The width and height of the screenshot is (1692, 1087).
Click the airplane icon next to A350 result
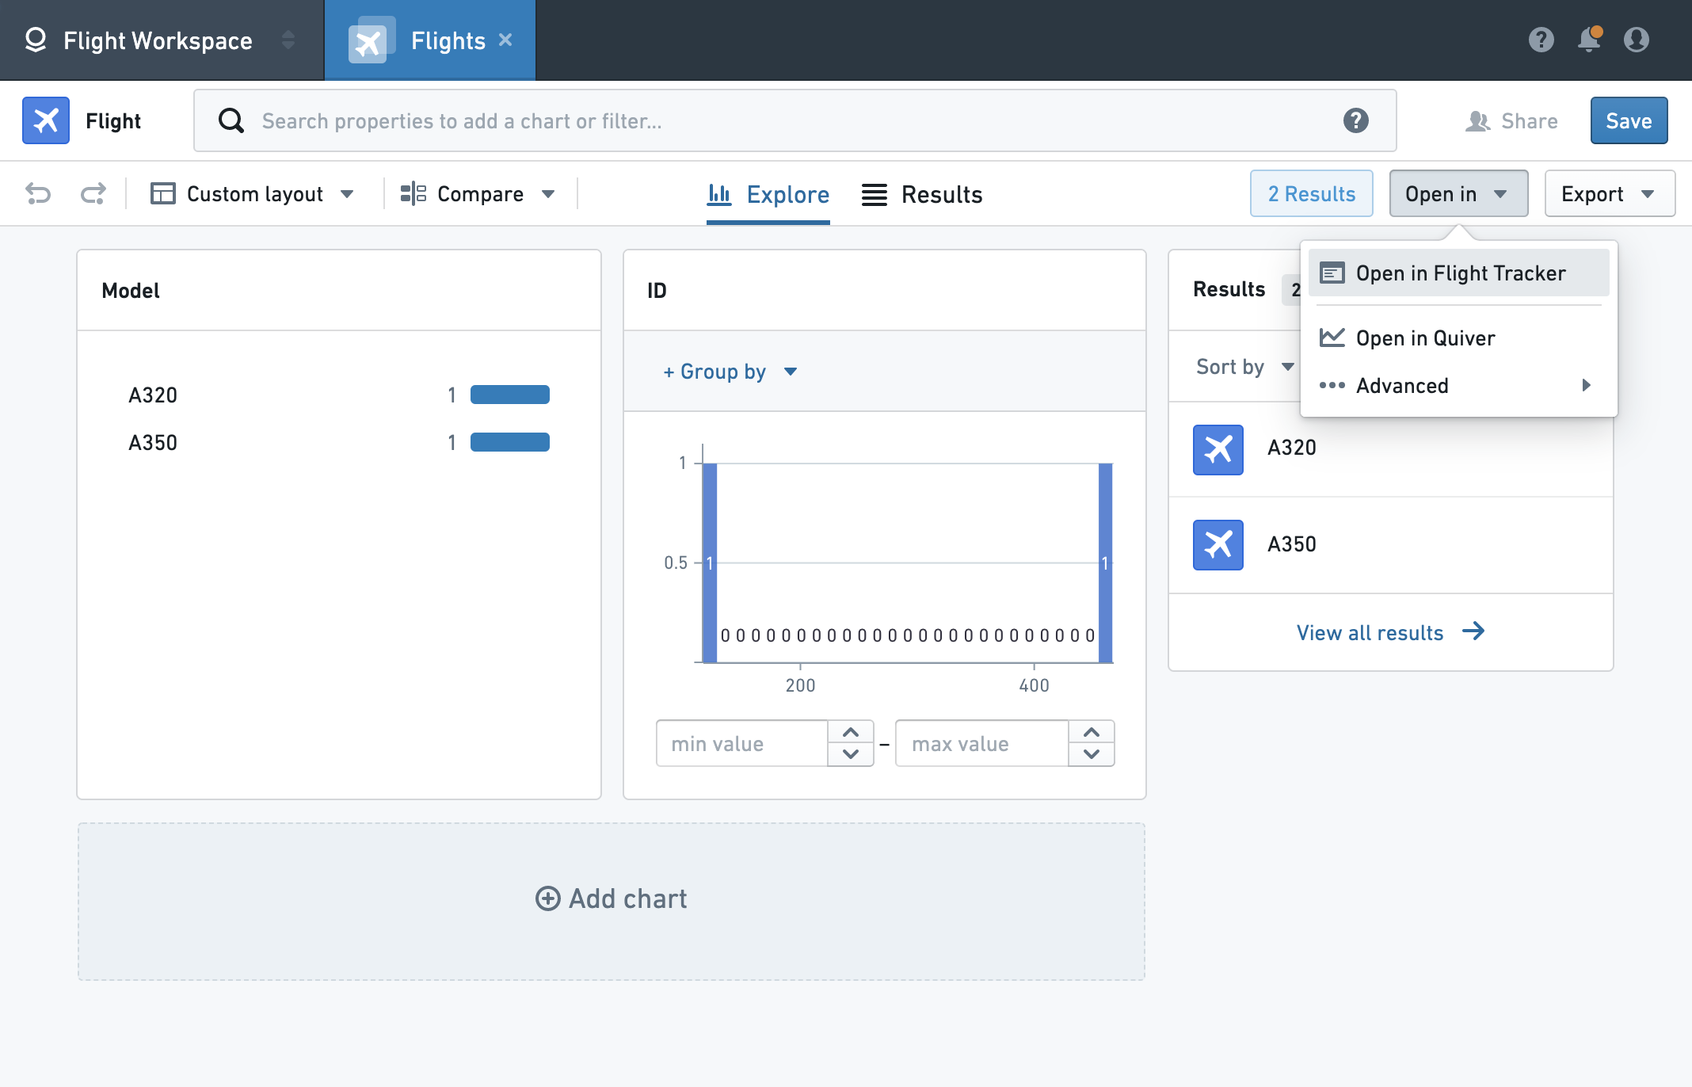[x=1218, y=544]
